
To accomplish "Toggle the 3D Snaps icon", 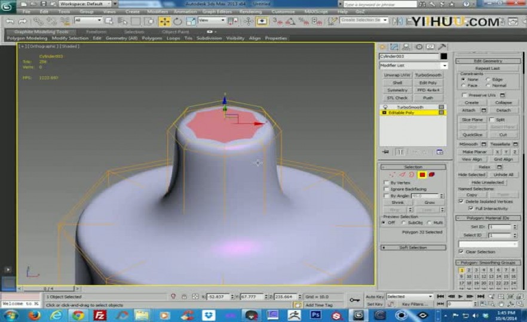I will click(x=277, y=21).
